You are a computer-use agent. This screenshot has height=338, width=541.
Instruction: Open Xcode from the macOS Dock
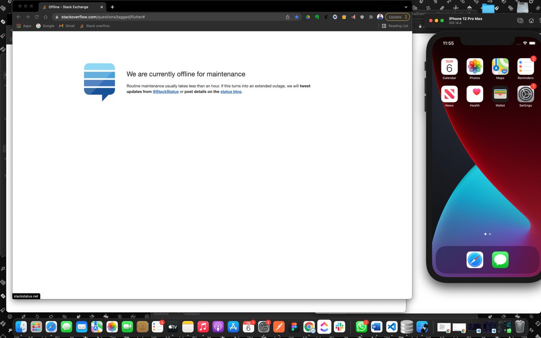point(422,327)
